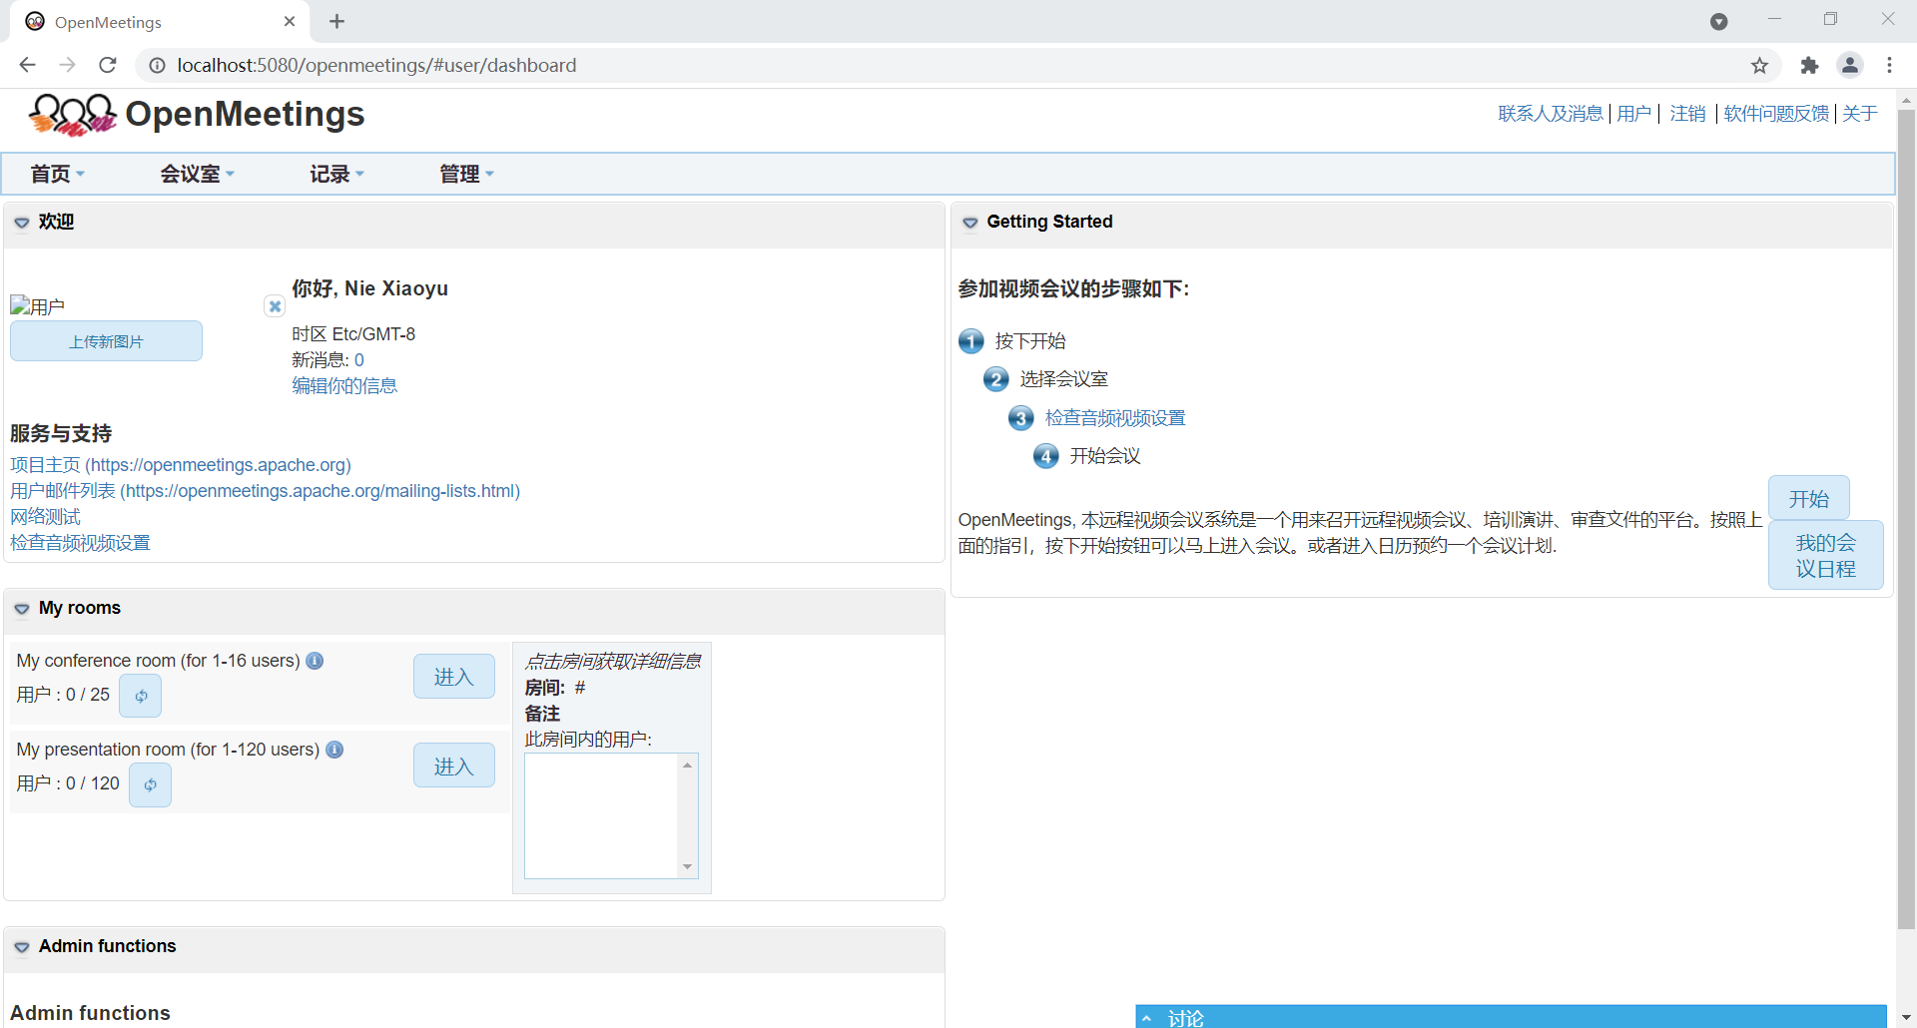Open browser extensions puzzle icon
The height and width of the screenshot is (1028, 1917).
point(1809,65)
